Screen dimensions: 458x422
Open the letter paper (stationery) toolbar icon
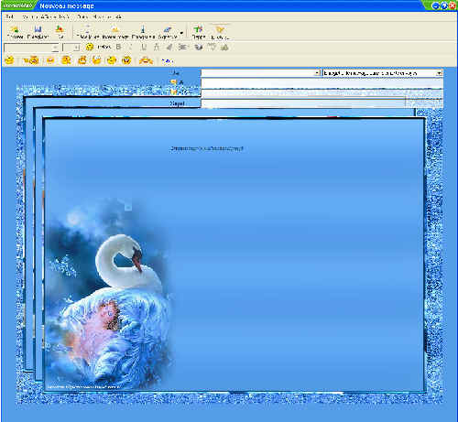[x=114, y=29]
